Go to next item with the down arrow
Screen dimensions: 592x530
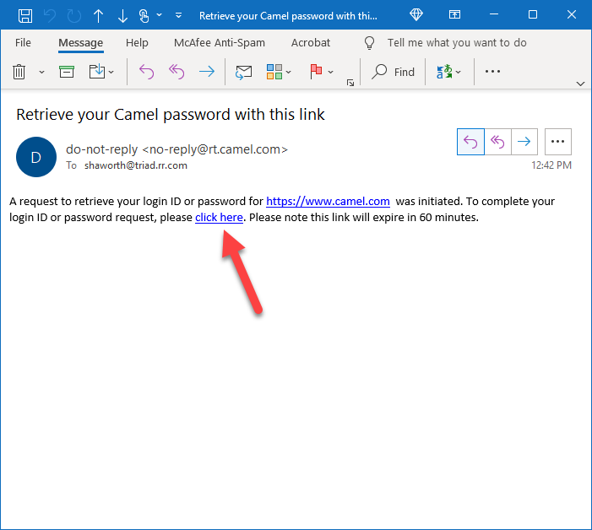[122, 16]
